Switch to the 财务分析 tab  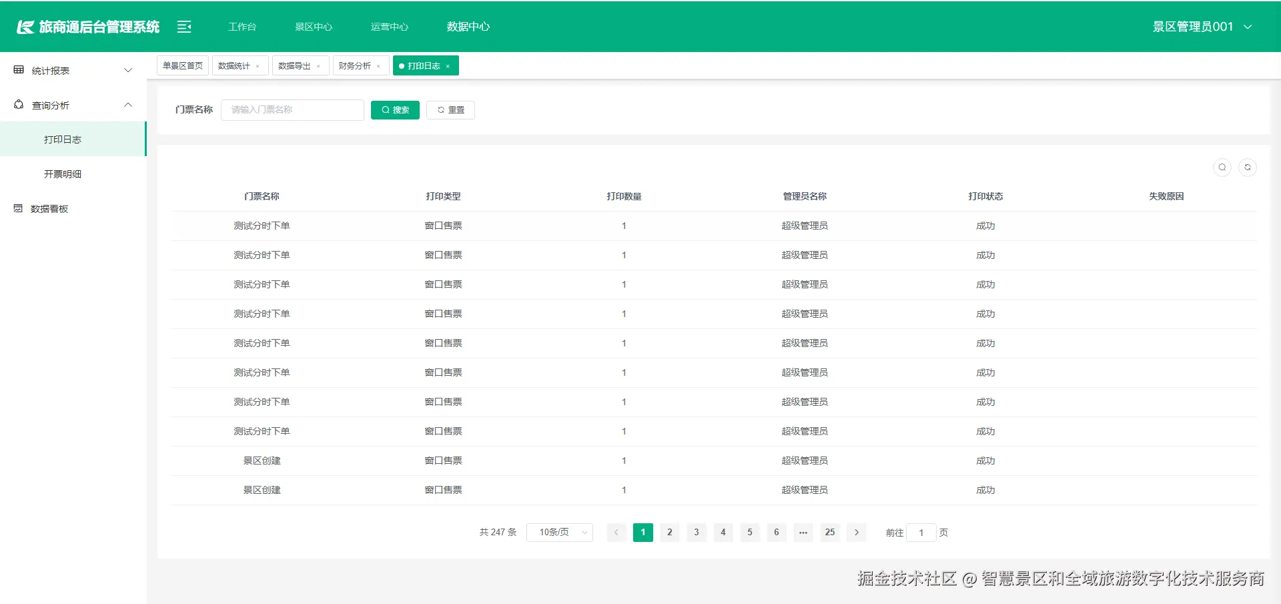pyautogui.click(x=356, y=65)
